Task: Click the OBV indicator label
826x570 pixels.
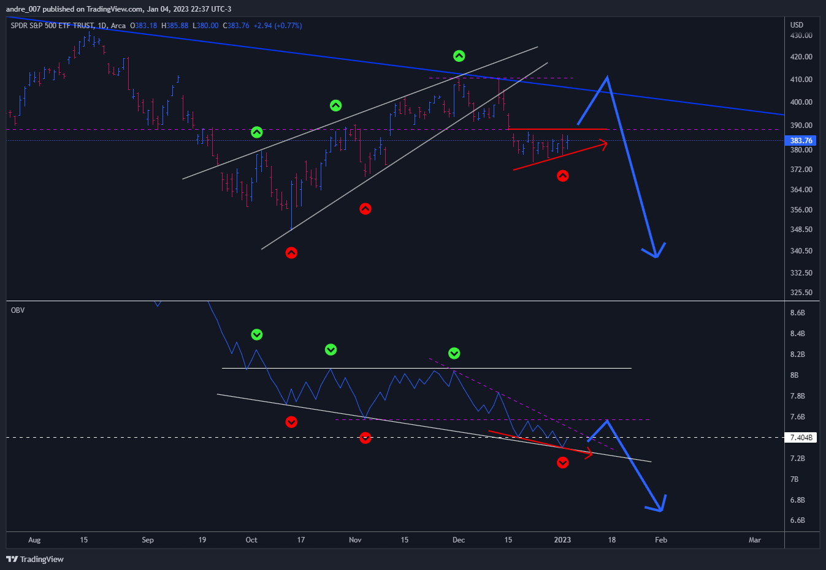Action: pyautogui.click(x=18, y=310)
